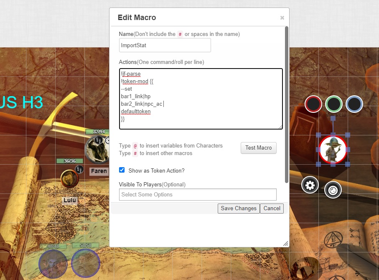Cancel the macro edit
This screenshot has width=379, height=280.
pos(272,209)
